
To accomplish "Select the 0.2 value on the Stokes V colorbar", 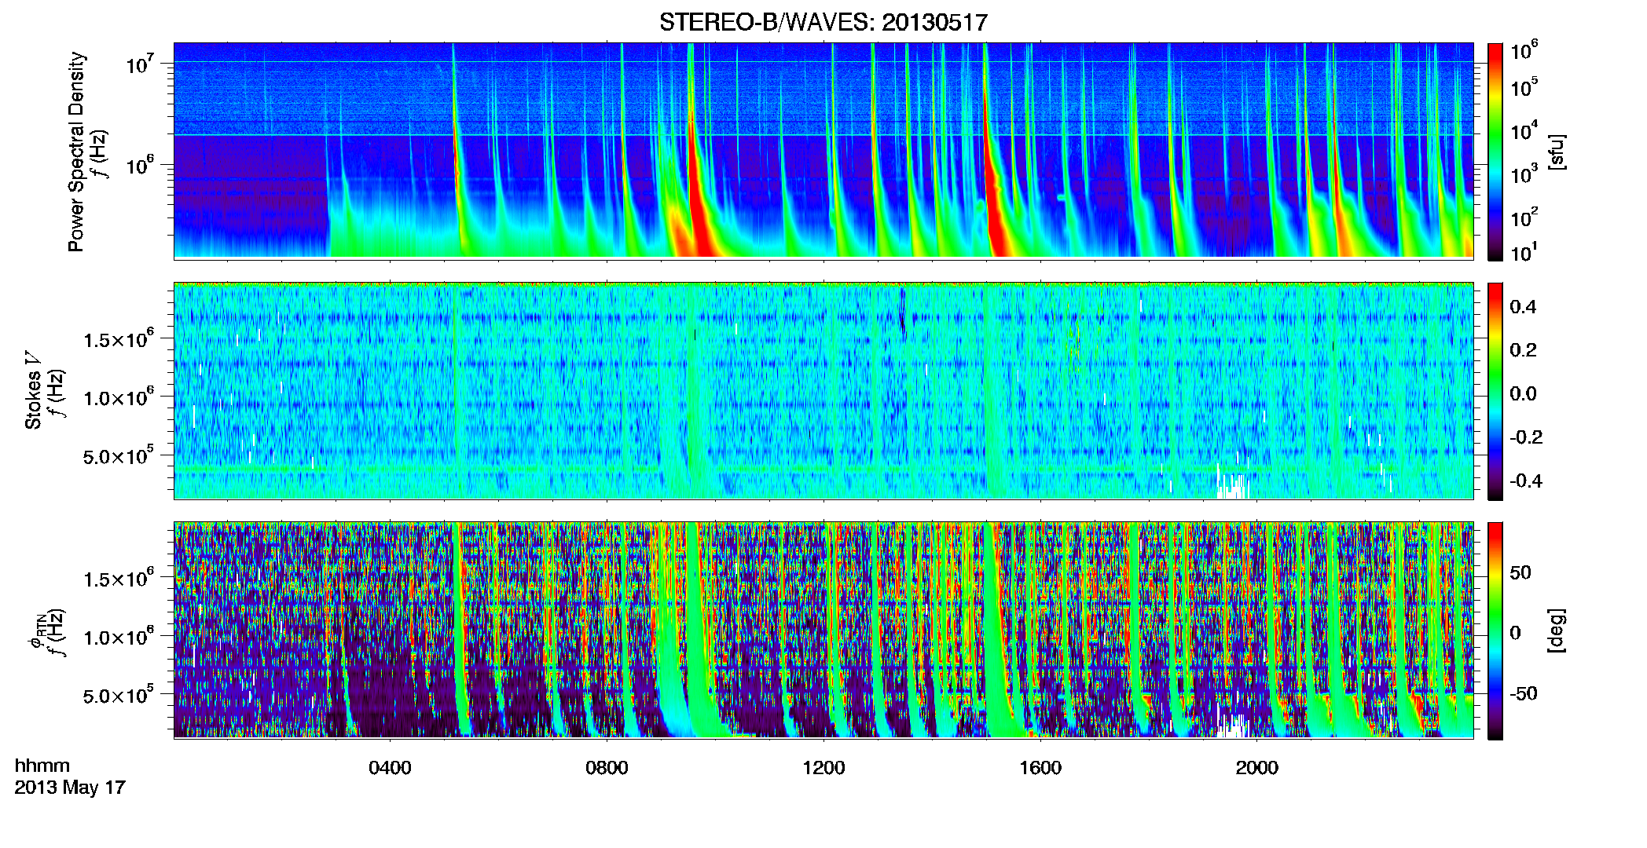I will coord(1523,350).
